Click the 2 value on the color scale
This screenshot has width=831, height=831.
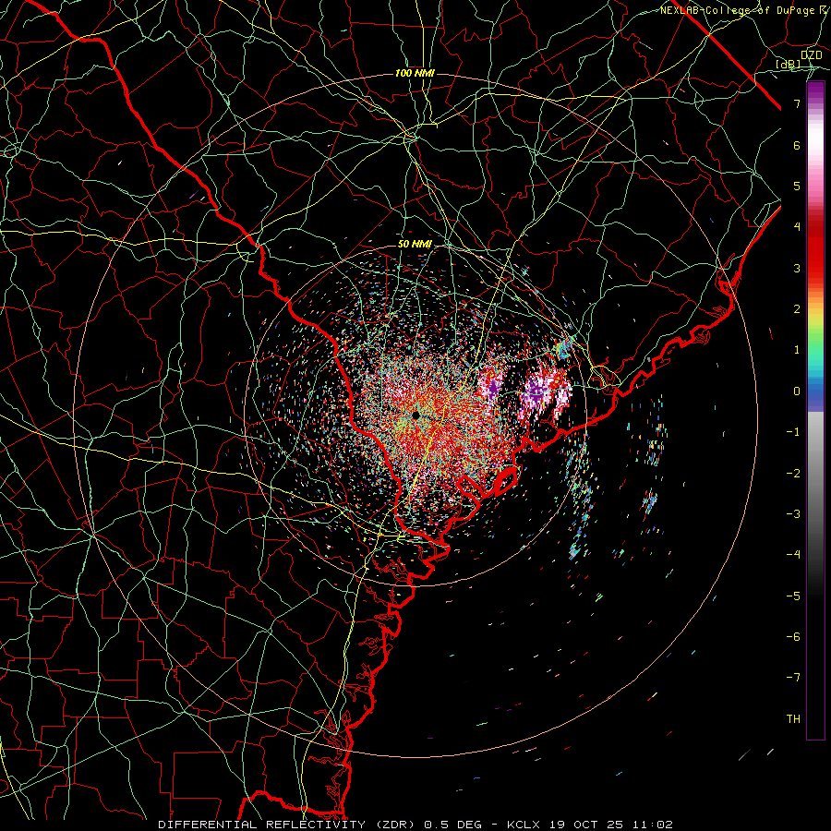(797, 309)
